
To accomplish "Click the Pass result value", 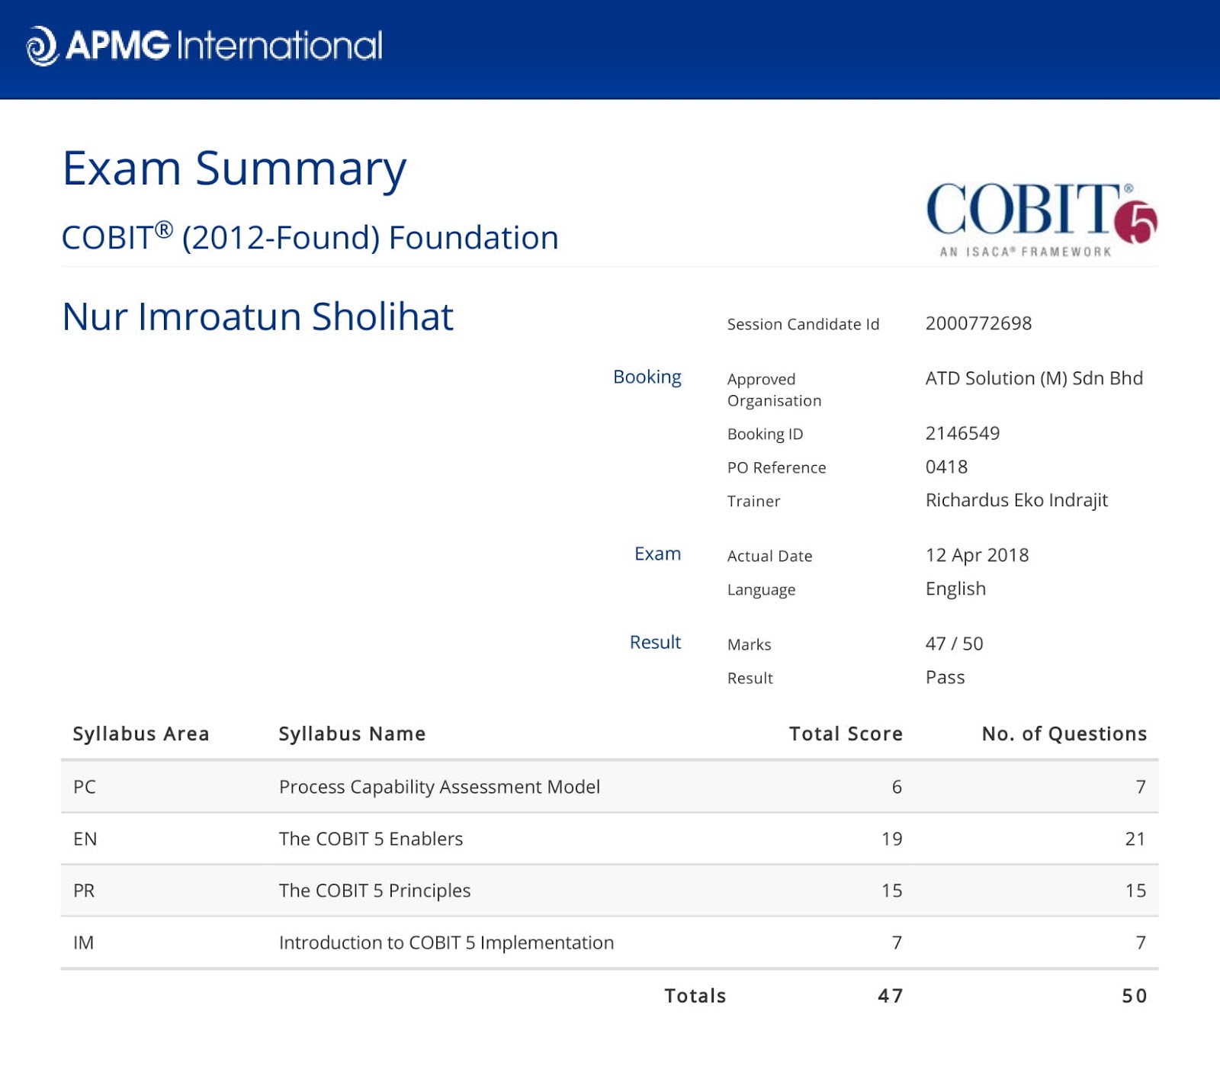I will [945, 677].
